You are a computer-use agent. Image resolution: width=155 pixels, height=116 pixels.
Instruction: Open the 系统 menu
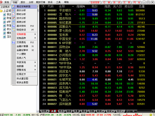7,2
